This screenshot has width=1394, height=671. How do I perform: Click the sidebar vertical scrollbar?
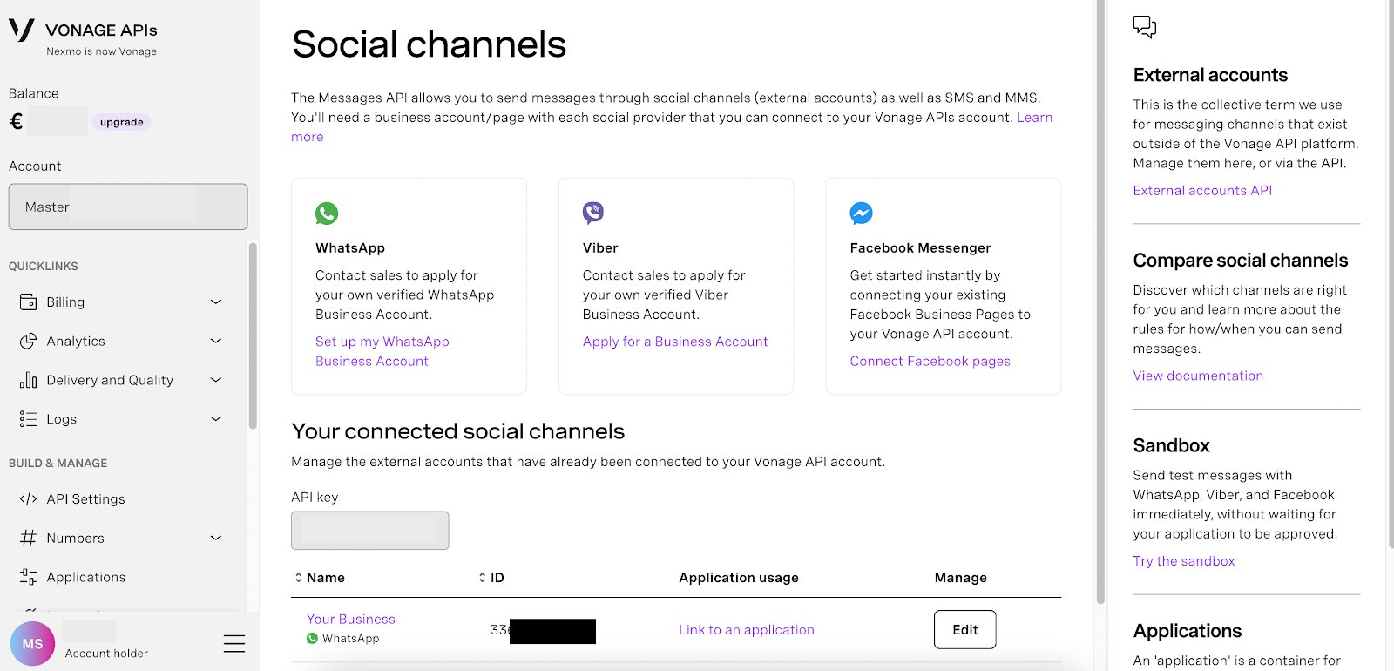click(x=253, y=335)
